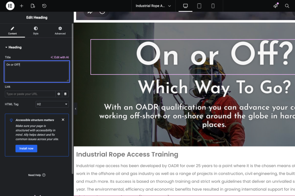
Task: Select the OADR qualification paragraph text
Action: pyautogui.click(x=197, y=116)
